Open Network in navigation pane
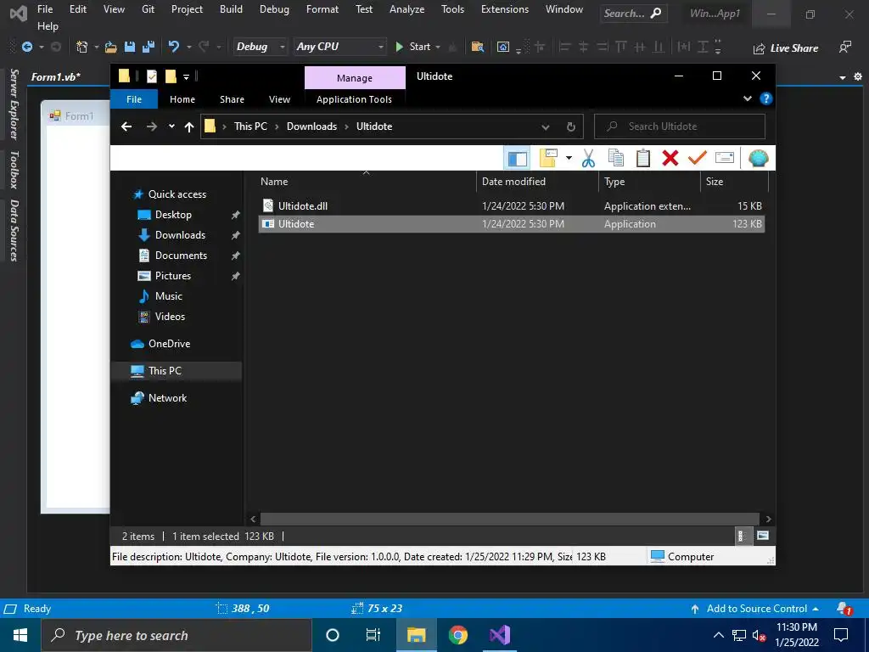869x652 pixels. coord(167,398)
